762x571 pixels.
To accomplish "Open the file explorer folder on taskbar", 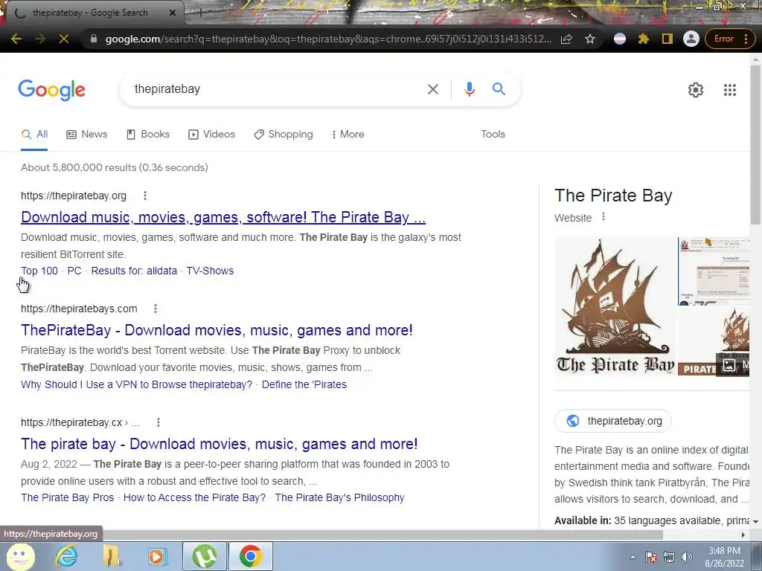I will click(112, 556).
